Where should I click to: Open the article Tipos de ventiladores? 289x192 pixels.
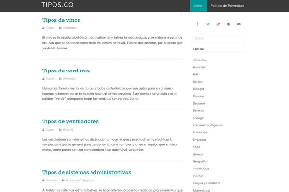pyautogui.click(x=70, y=121)
